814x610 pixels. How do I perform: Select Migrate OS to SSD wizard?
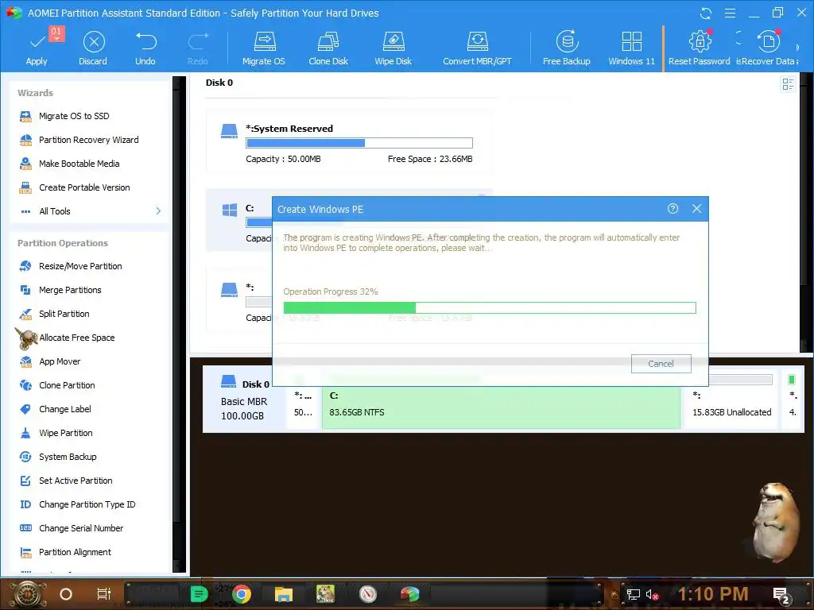[x=74, y=116]
